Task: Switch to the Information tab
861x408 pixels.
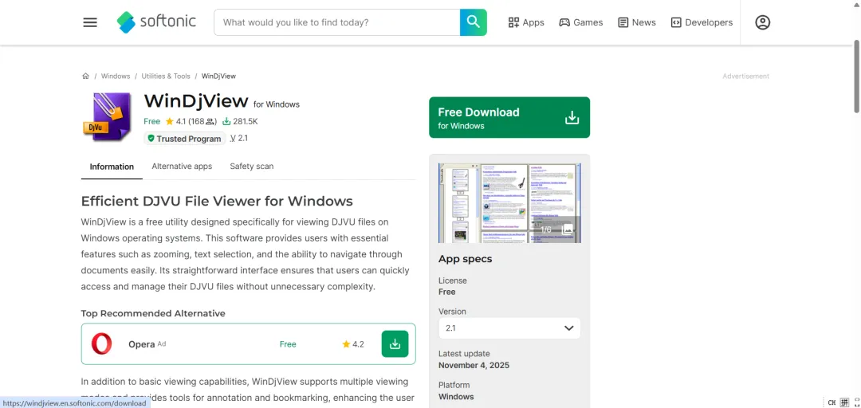Action: 112,167
